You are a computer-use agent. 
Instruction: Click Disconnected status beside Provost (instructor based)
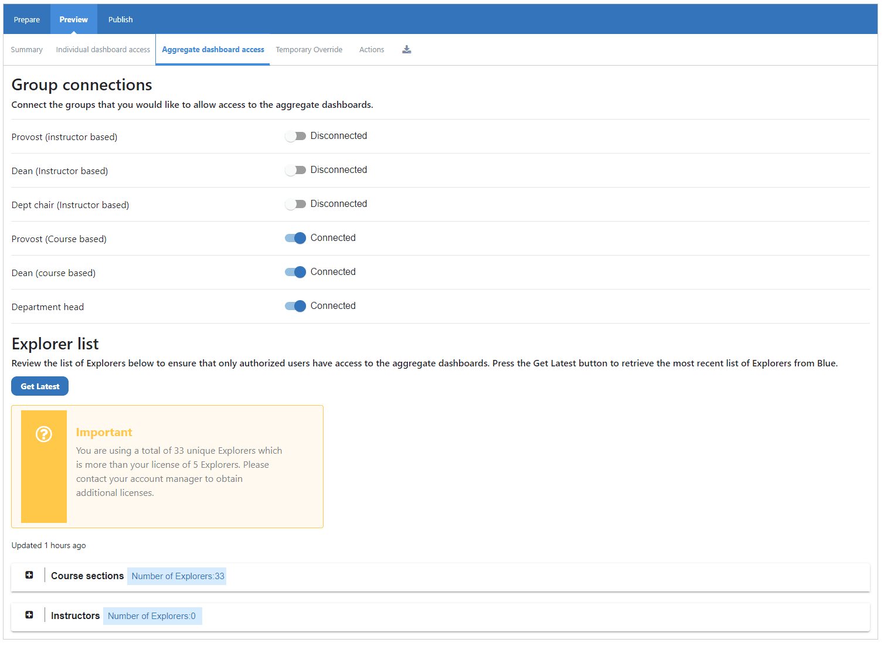coord(339,136)
